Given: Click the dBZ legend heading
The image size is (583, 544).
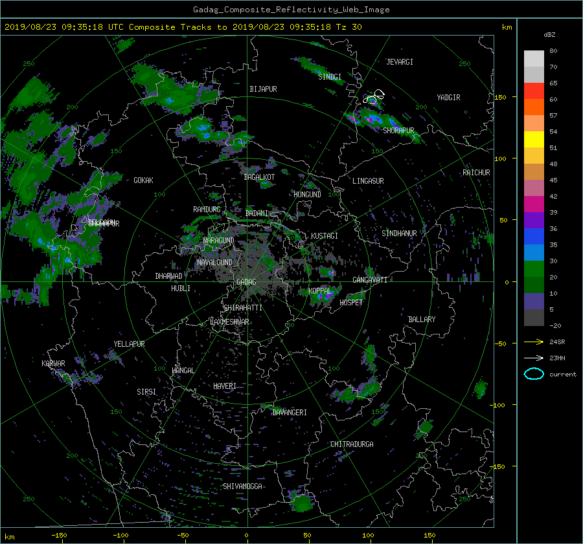Looking at the screenshot, I should pos(549,35).
